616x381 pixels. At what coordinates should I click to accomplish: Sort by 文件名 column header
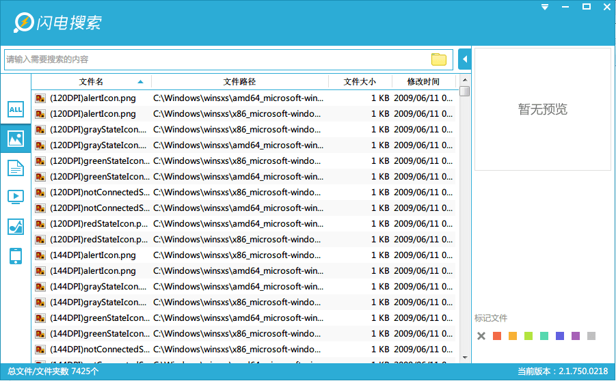tap(91, 82)
